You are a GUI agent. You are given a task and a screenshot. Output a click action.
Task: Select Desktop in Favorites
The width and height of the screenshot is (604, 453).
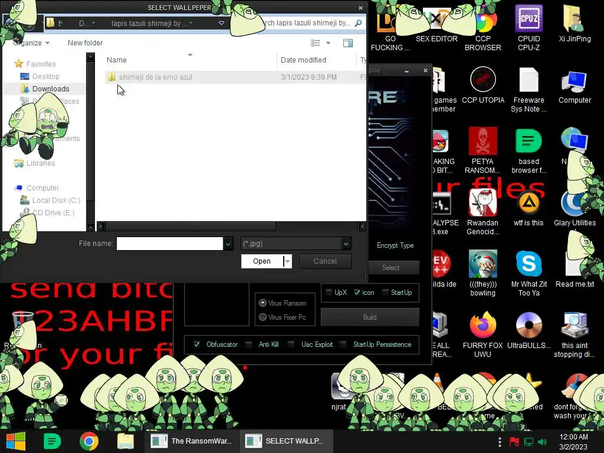46,76
